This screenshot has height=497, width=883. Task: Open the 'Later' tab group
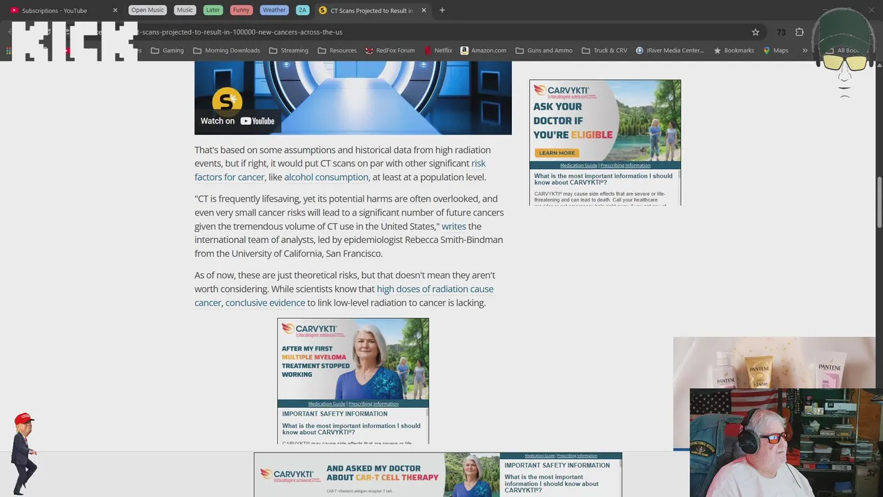pyautogui.click(x=213, y=10)
